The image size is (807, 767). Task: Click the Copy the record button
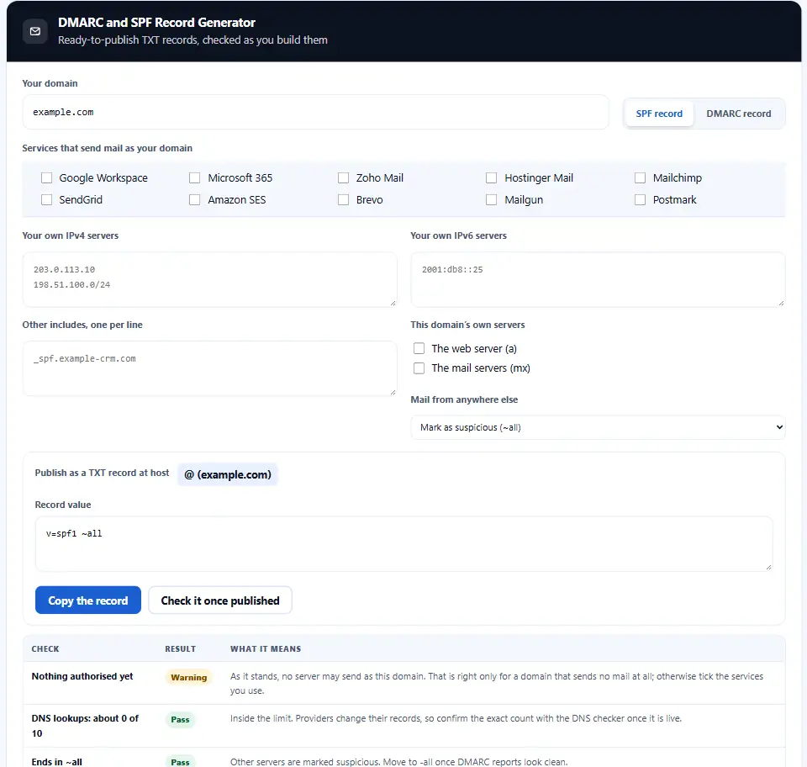click(x=88, y=600)
